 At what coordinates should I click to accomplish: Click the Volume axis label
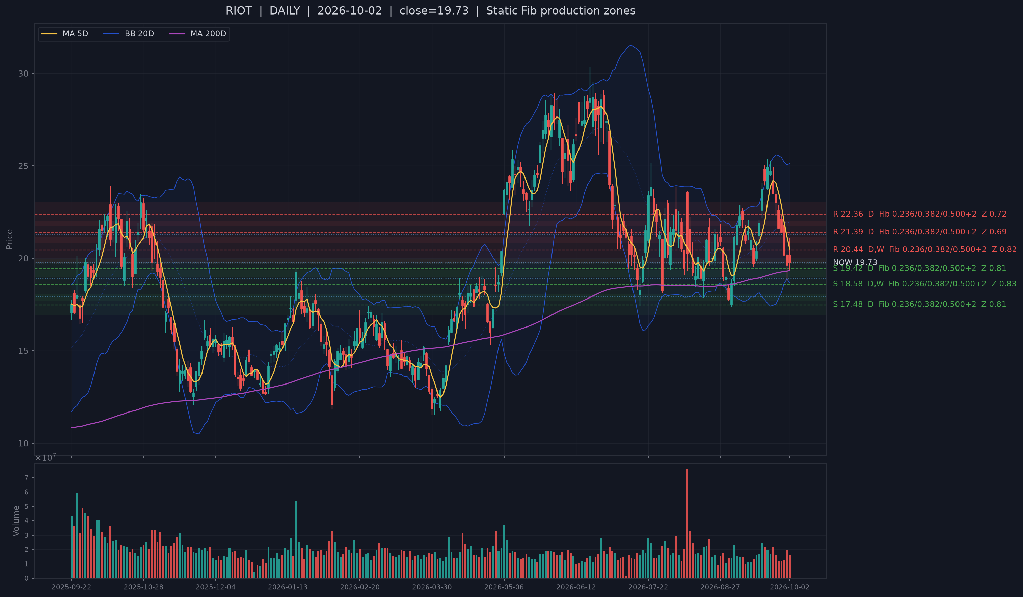(16, 521)
